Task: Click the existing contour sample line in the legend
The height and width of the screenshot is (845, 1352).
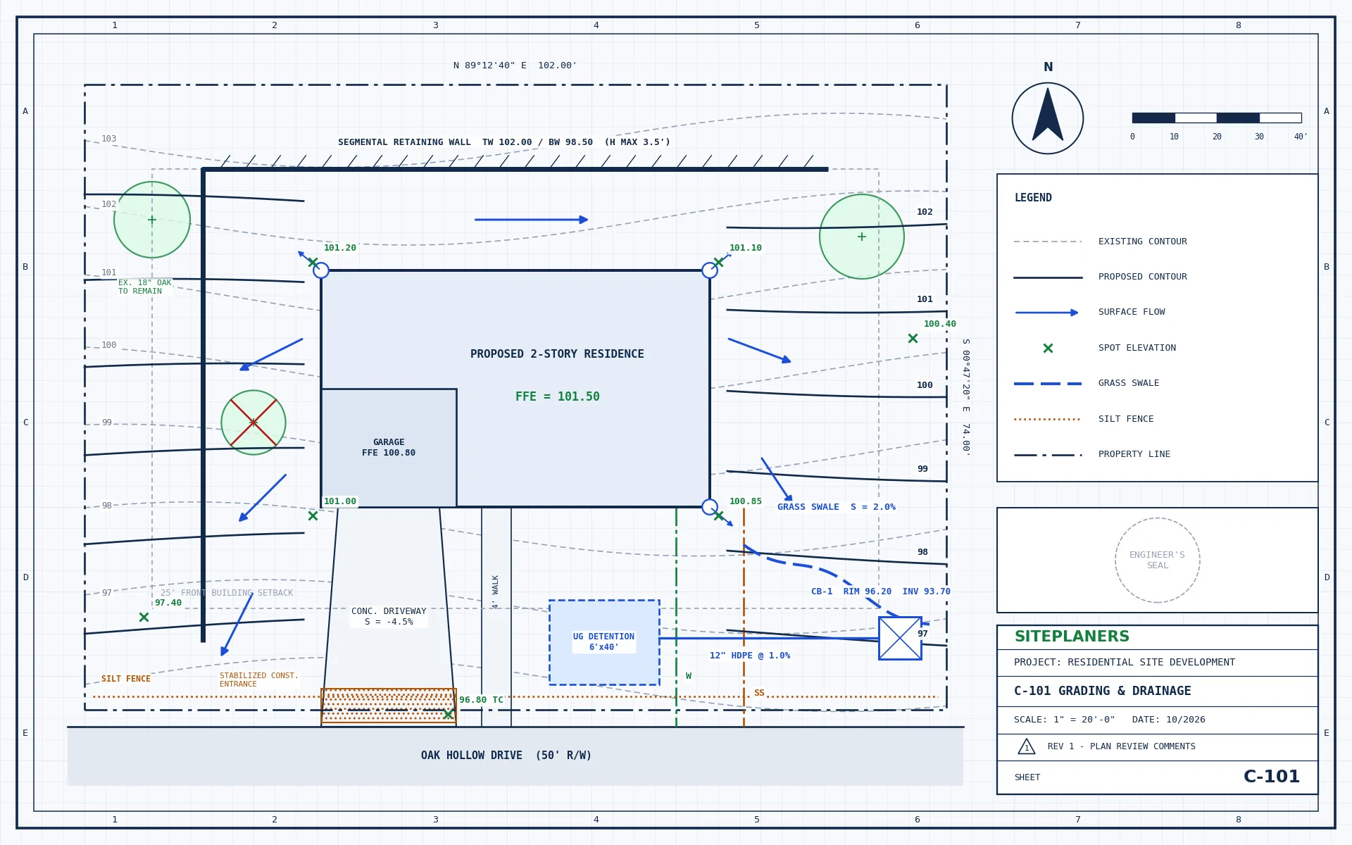Action: 1048,242
